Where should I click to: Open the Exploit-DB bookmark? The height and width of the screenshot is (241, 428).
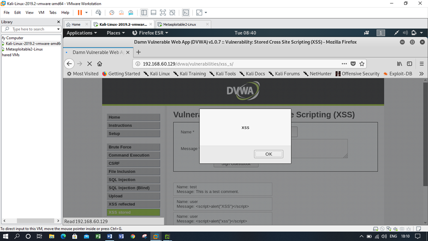(x=397, y=74)
